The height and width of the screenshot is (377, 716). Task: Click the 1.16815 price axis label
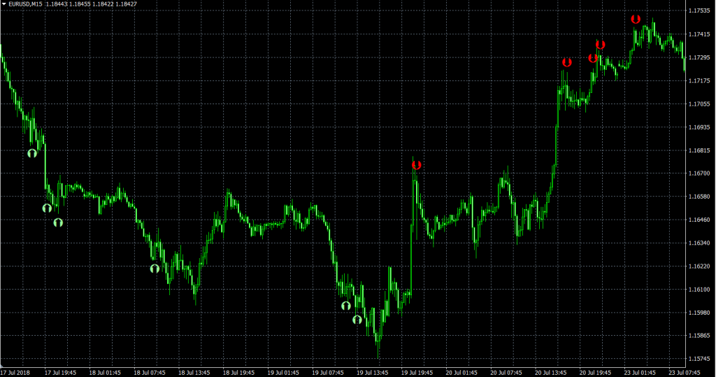click(699, 150)
